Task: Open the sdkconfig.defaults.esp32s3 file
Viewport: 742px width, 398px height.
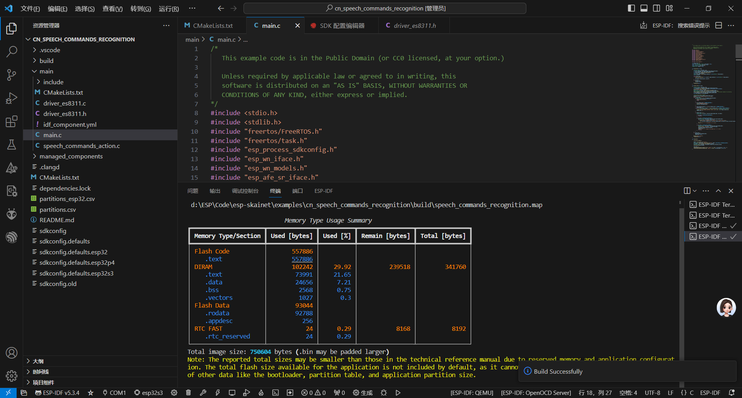Action: click(77, 273)
